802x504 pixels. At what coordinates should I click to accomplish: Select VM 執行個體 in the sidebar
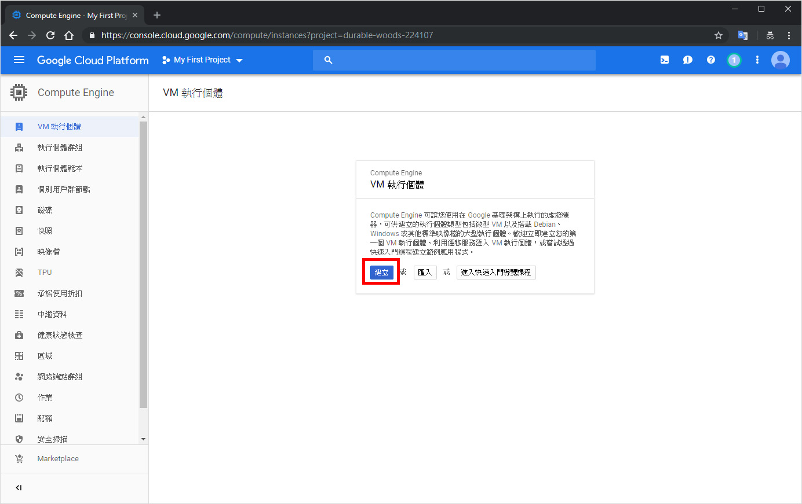point(70,127)
